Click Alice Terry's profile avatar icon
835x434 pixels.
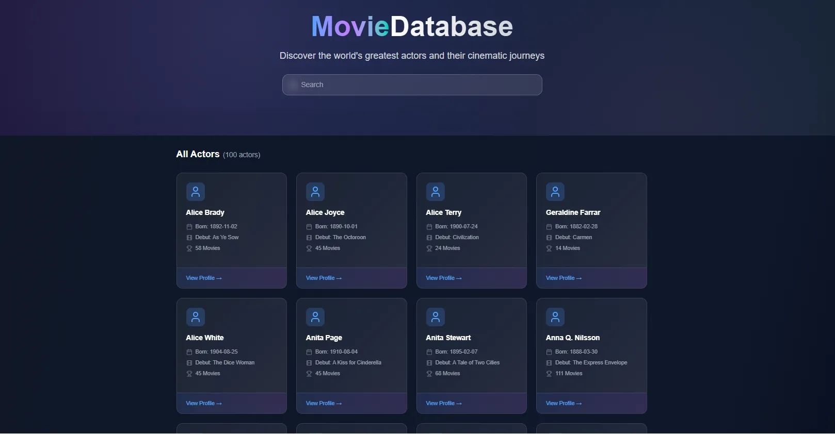tap(436, 192)
